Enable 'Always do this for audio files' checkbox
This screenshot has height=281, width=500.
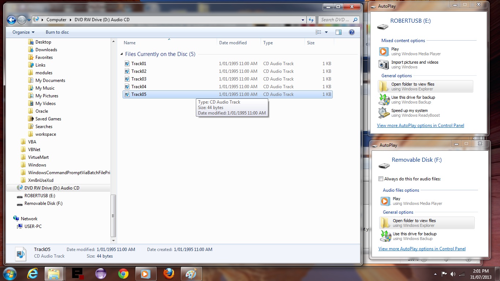(381, 179)
